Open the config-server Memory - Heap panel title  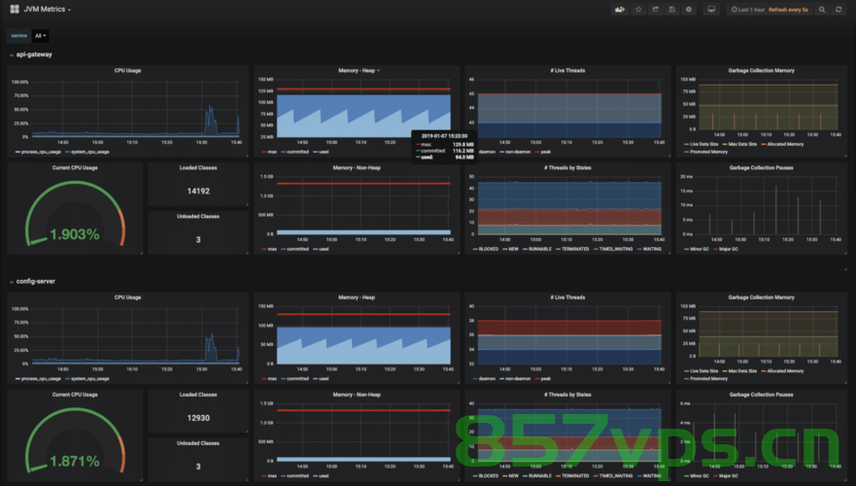click(357, 297)
